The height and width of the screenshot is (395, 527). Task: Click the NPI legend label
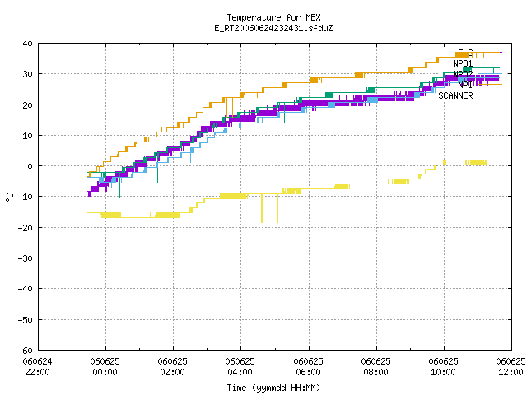[x=465, y=85]
